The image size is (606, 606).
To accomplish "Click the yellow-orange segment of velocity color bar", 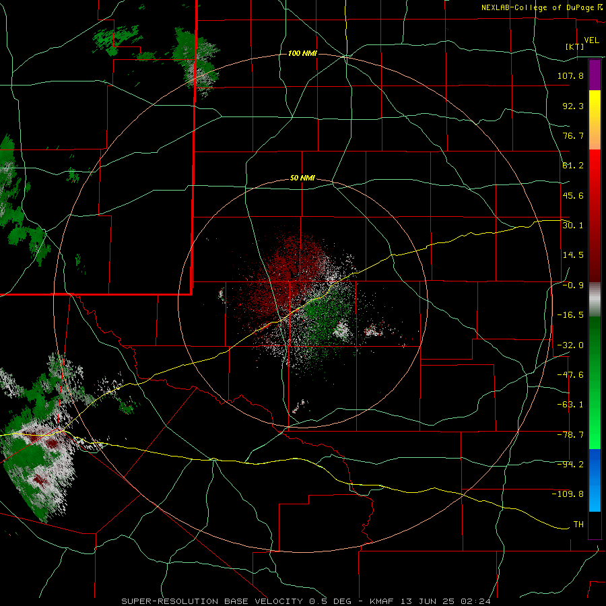I will 595,120.
